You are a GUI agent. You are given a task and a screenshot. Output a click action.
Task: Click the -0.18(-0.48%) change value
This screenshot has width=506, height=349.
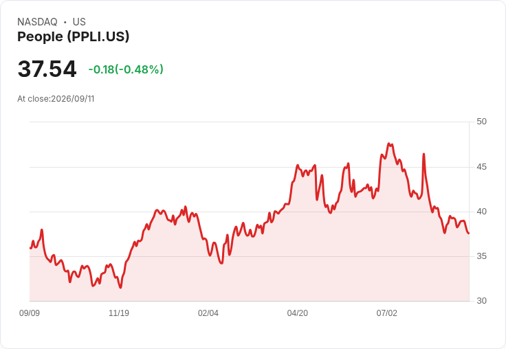point(126,69)
